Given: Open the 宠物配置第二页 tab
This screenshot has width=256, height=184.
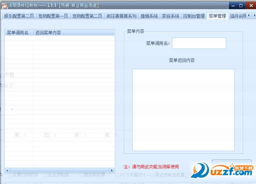Looking at the screenshot, I should tap(87, 16).
